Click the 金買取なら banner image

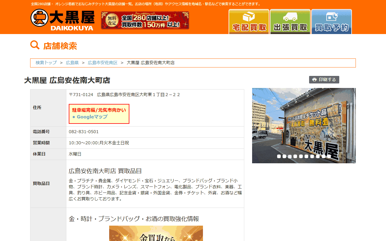coord(156,233)
